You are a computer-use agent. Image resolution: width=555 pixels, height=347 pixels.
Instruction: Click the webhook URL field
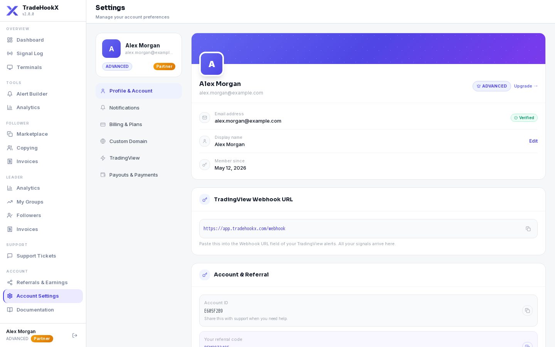tap(368, 229)
